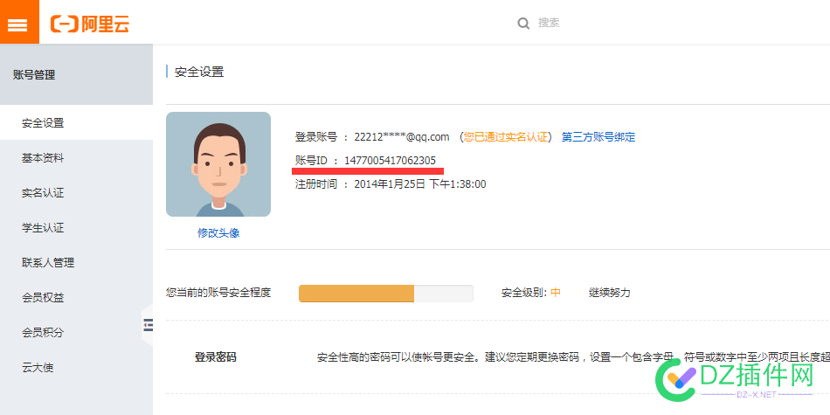Click the 修改头像 link

(218, 233)
